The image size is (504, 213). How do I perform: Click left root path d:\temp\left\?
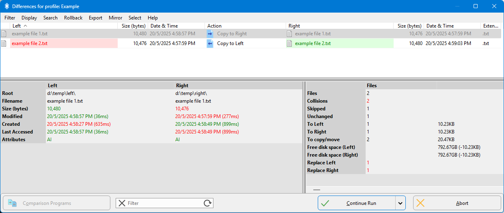click(x=61, y=93)
